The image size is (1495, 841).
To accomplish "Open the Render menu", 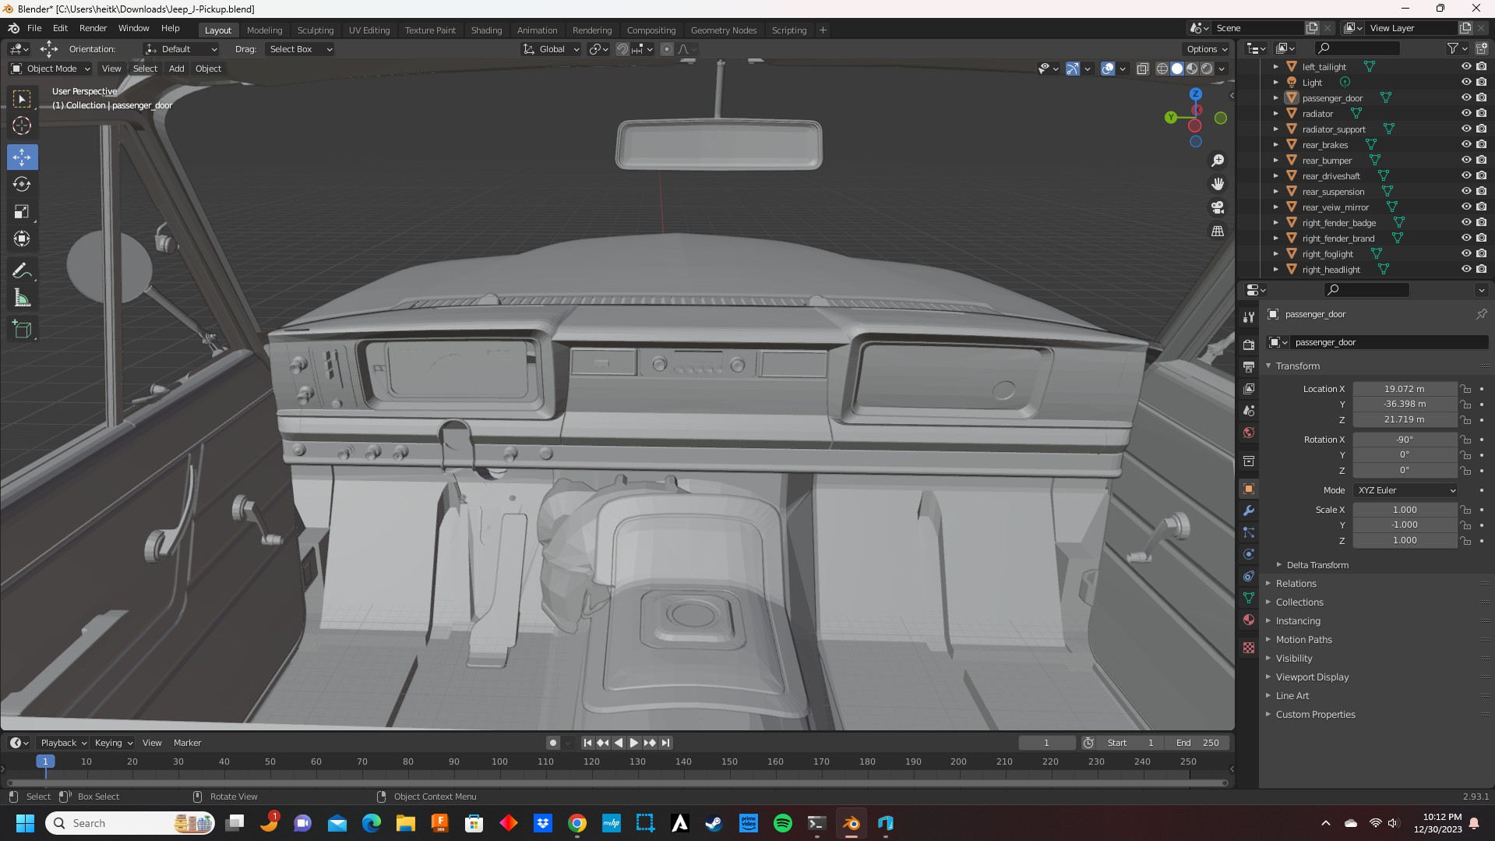I will (93, 28).
